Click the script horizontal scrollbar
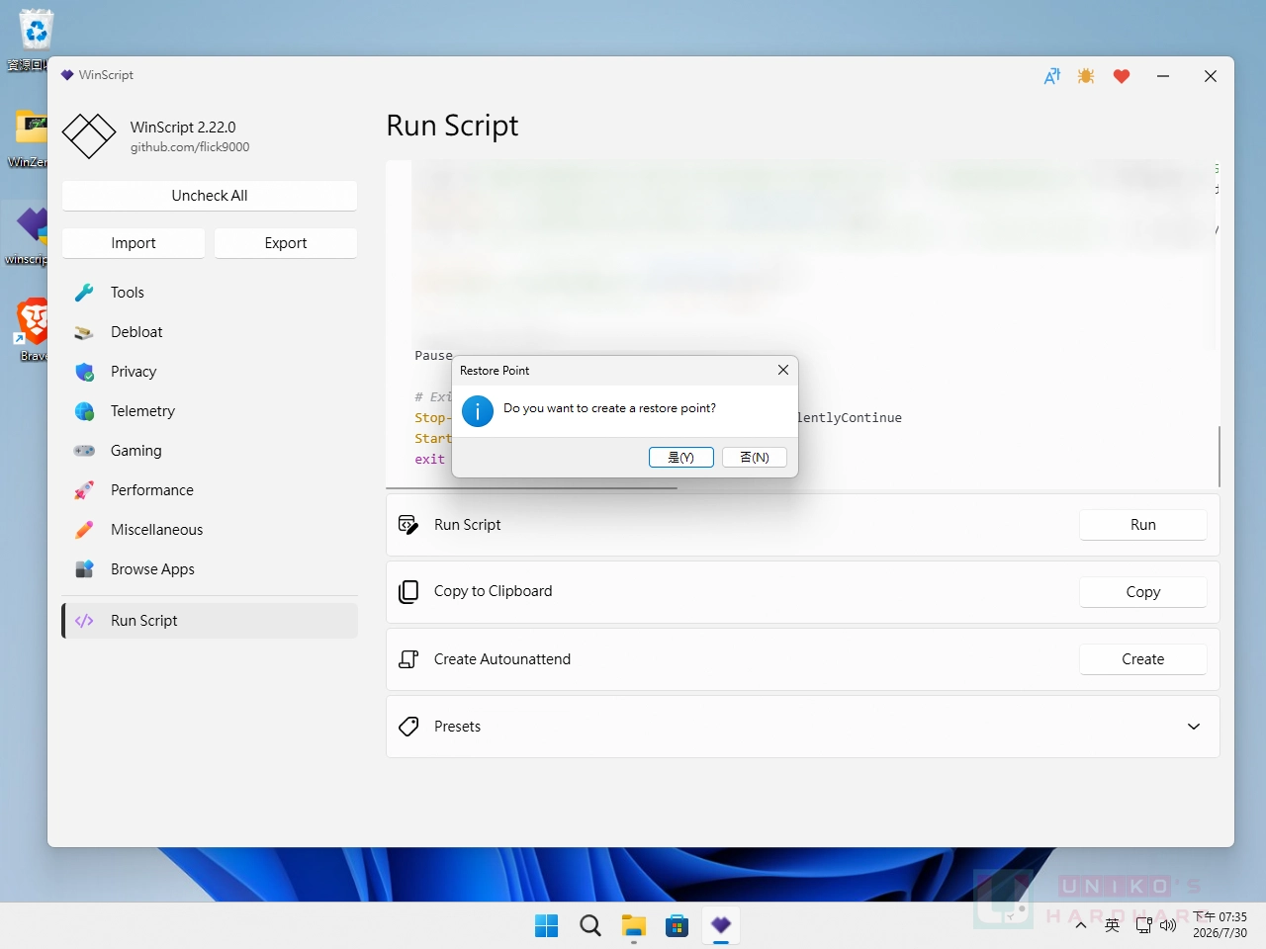 pos(532,488)
